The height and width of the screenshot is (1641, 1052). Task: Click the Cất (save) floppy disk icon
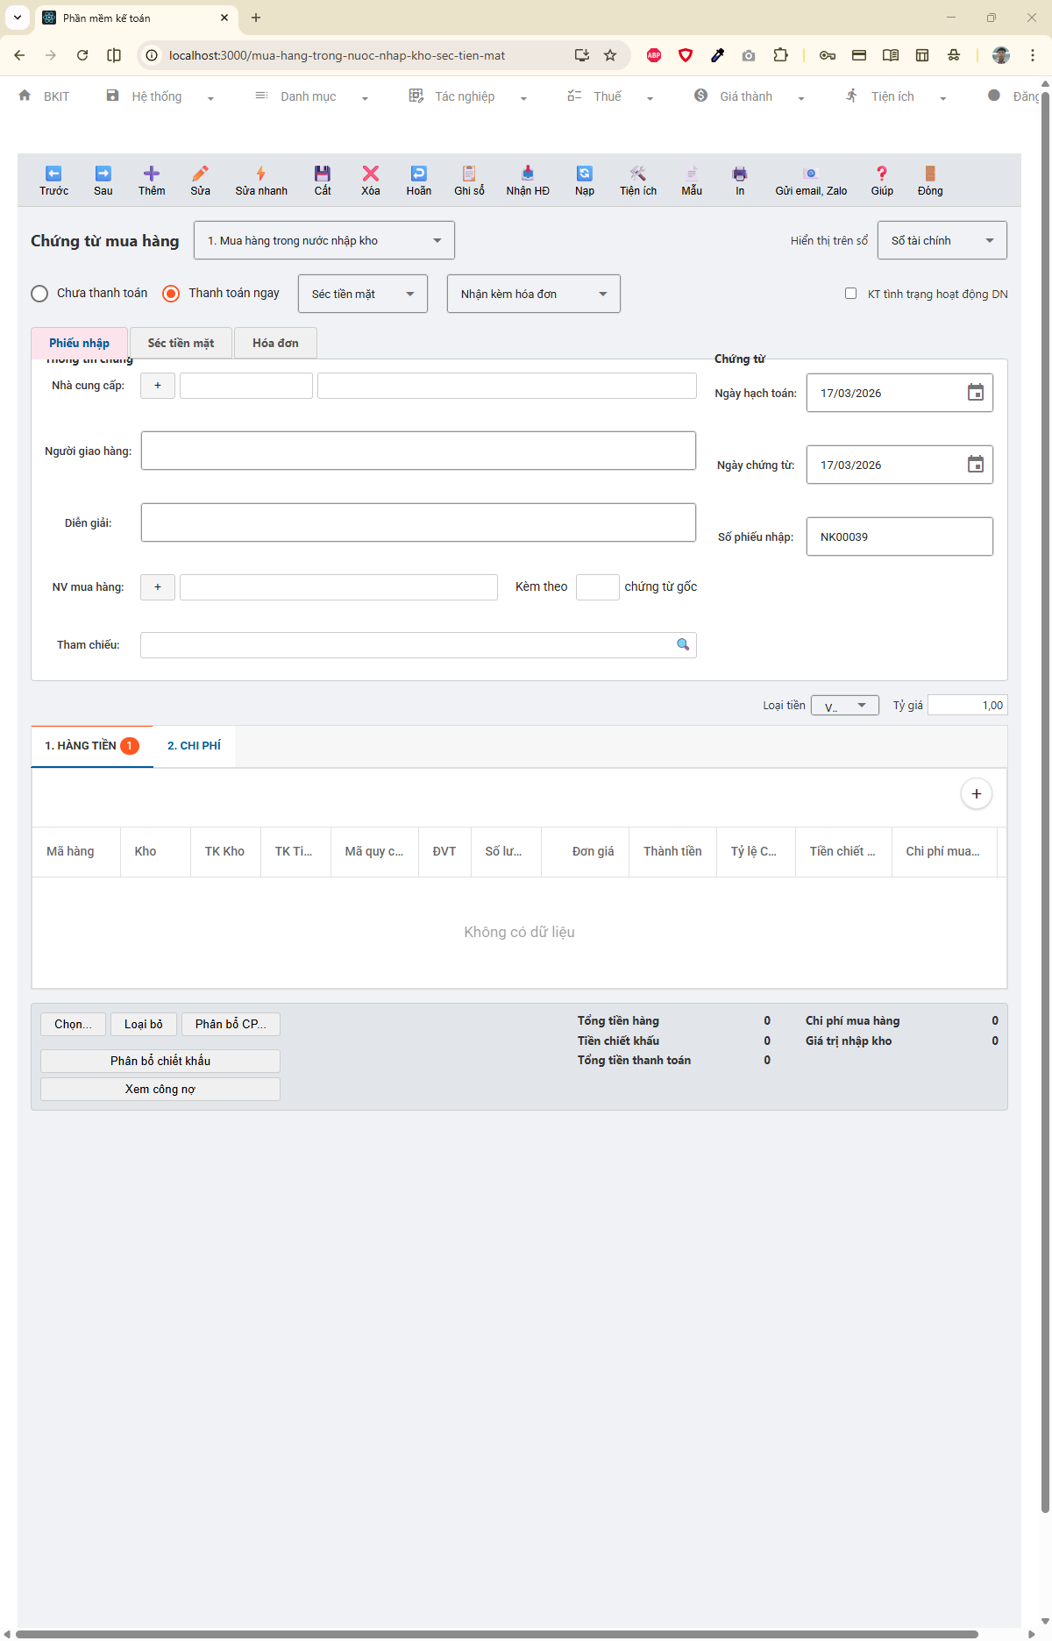point(323,174)
